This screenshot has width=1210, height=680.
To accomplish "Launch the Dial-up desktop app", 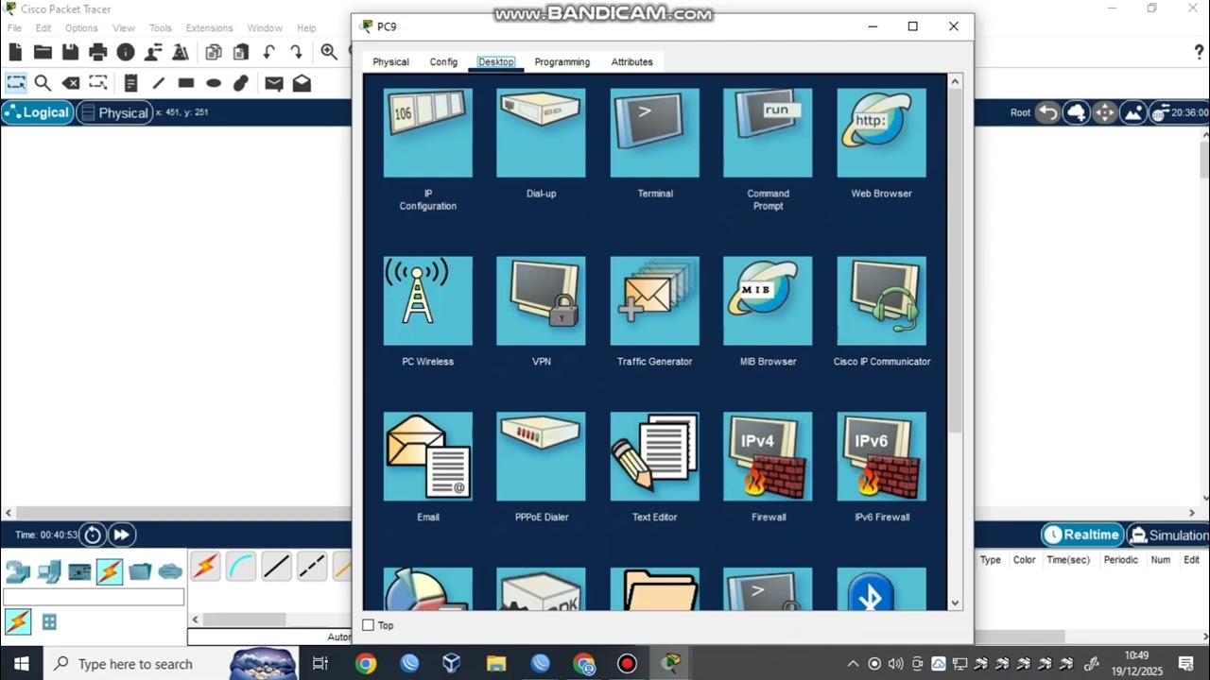I will coord(541,133).
